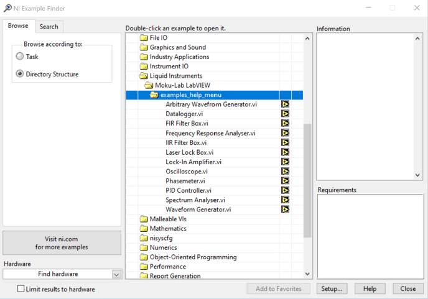Select Waveform Generator.vi example name
Viewport: 428px width, 299px height.
click(x=198, y=209)
